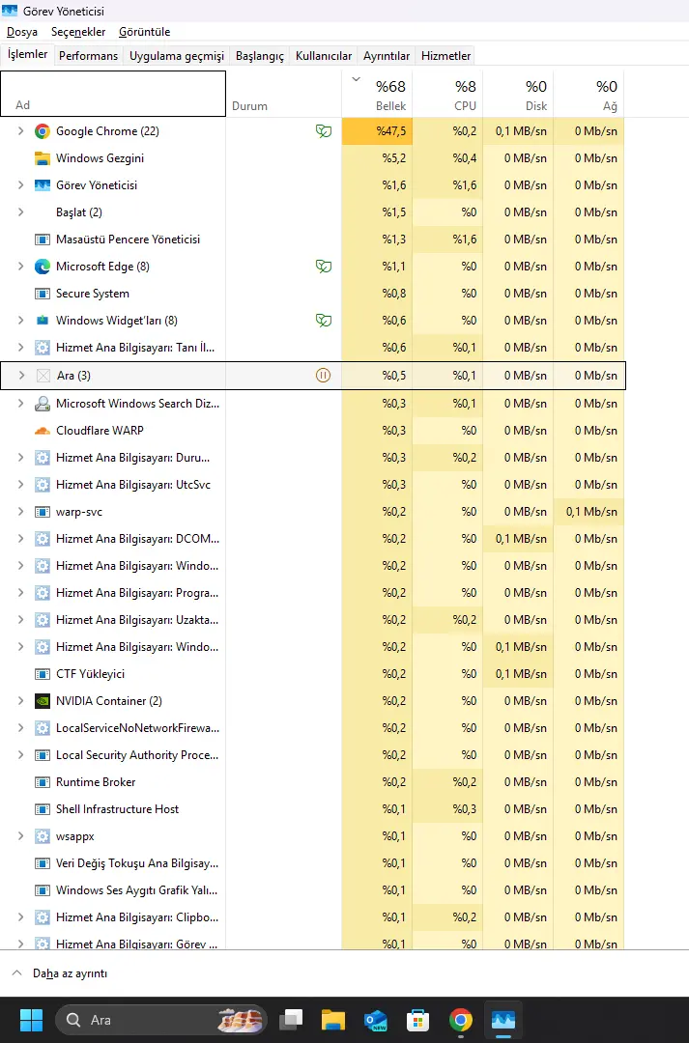The image size is (689, 1043).
Task: Click the Cloudflare WARP cloud icon
Action: click(42, 431)
